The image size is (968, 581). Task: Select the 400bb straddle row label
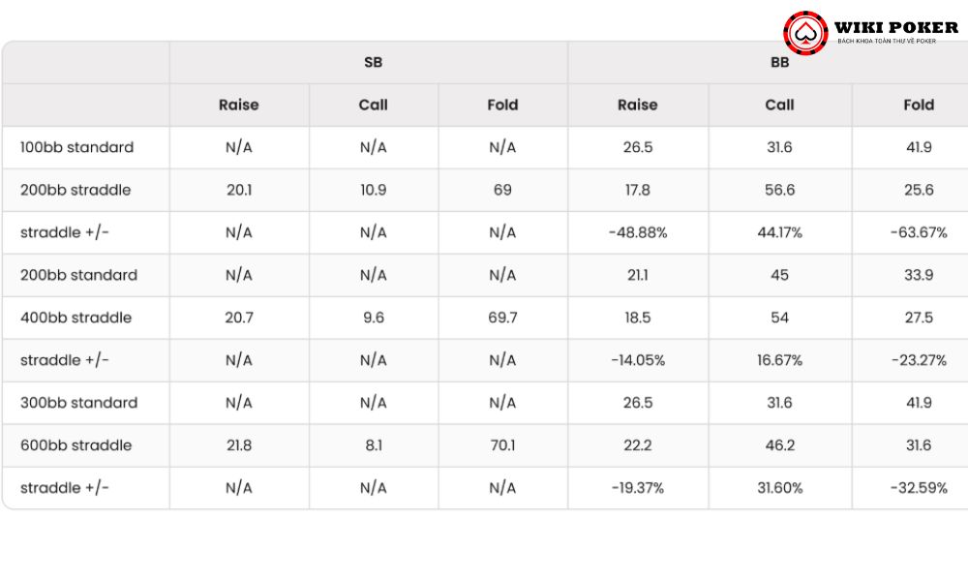point(76,318)
